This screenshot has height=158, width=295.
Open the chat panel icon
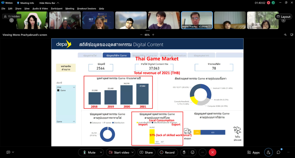point(278,152)
